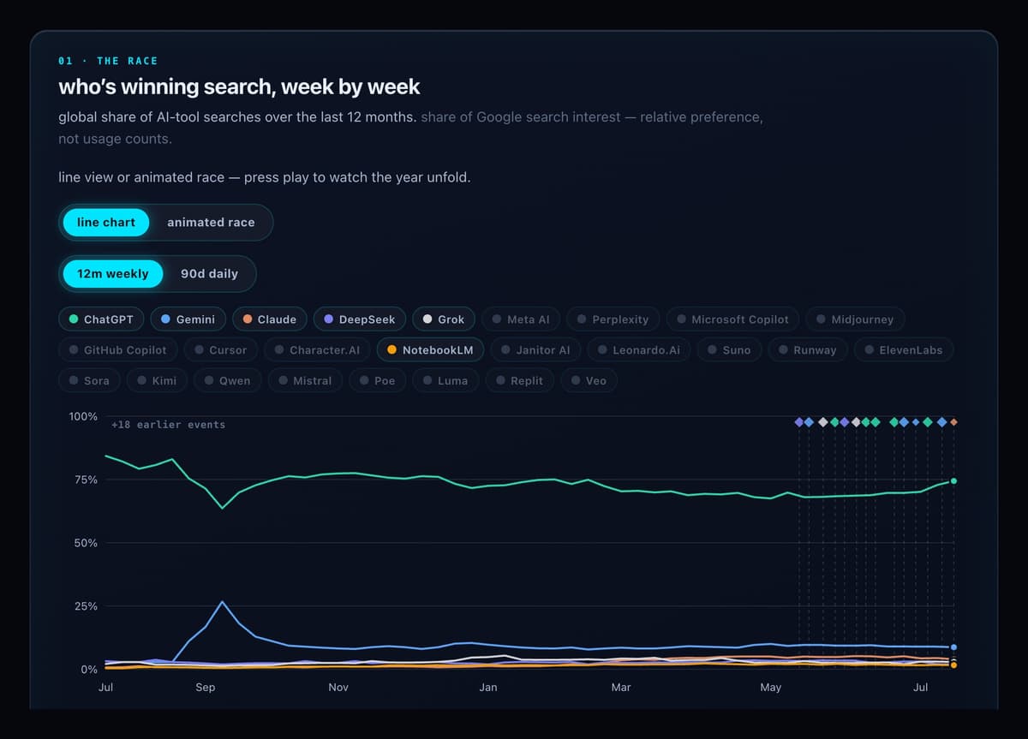Viewport: 1028px width, 739px height.
Task: Click the blue Gemini line endpoint dot
Action: click(x=953, y=647)
